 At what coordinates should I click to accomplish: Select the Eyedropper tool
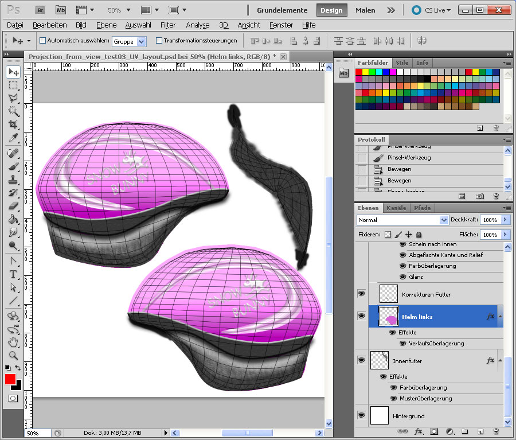(13, 138)
